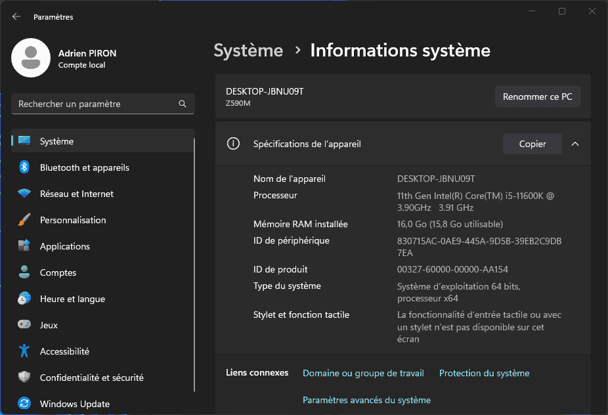
Task: Click the Rechercher un paramètre search field
Action: pos(102,104)
